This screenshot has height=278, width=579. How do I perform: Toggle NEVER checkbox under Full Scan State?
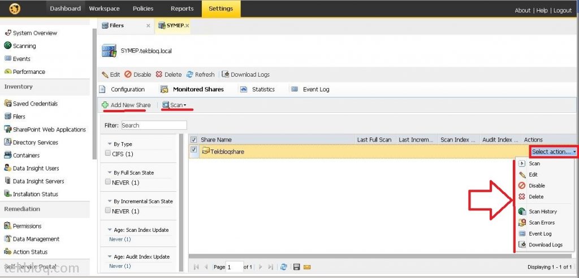tap(108, 182)
